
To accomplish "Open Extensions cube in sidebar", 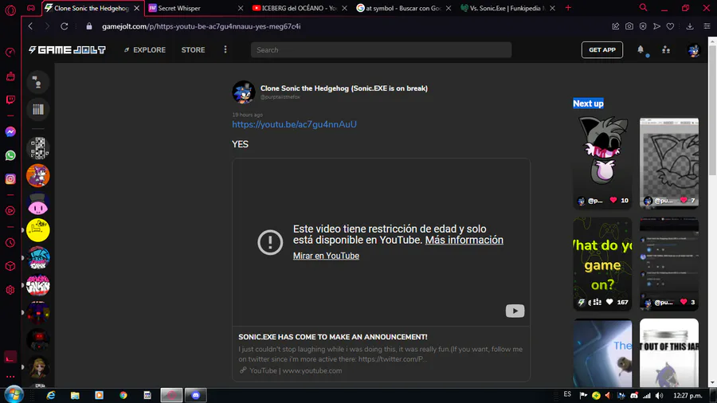I will pos(10,266).
